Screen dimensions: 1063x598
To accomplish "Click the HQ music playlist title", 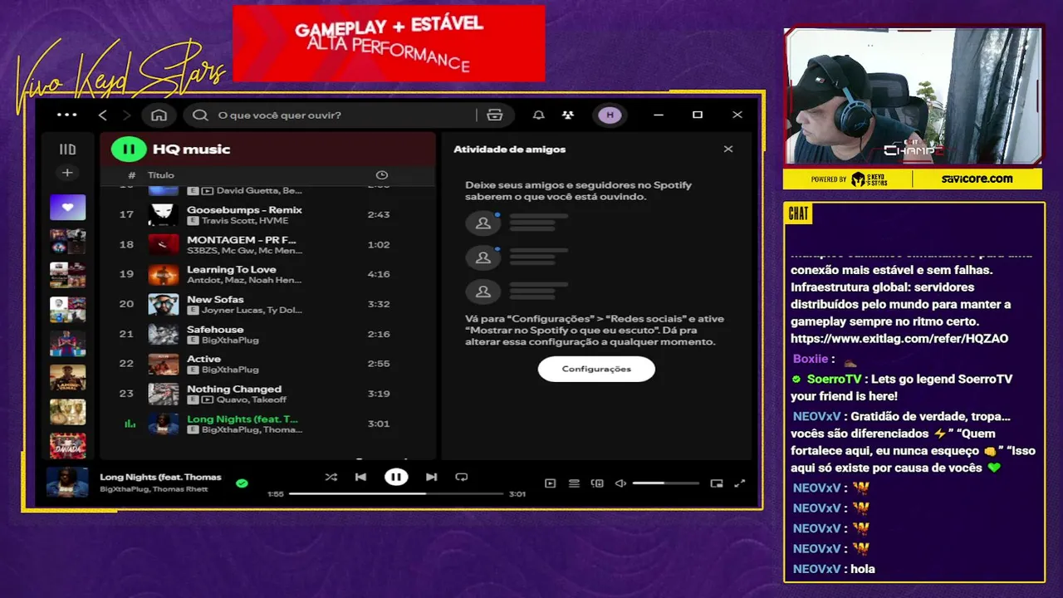I will [x=192, y=149].
